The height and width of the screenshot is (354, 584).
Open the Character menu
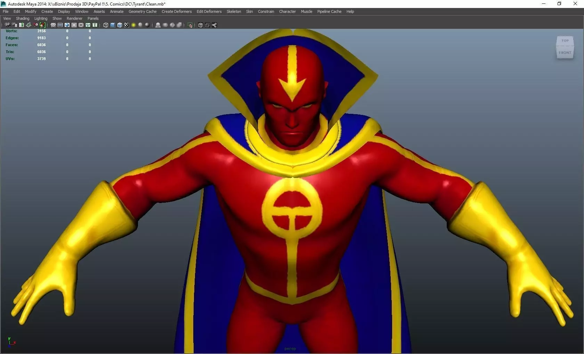tap(287, 11)
